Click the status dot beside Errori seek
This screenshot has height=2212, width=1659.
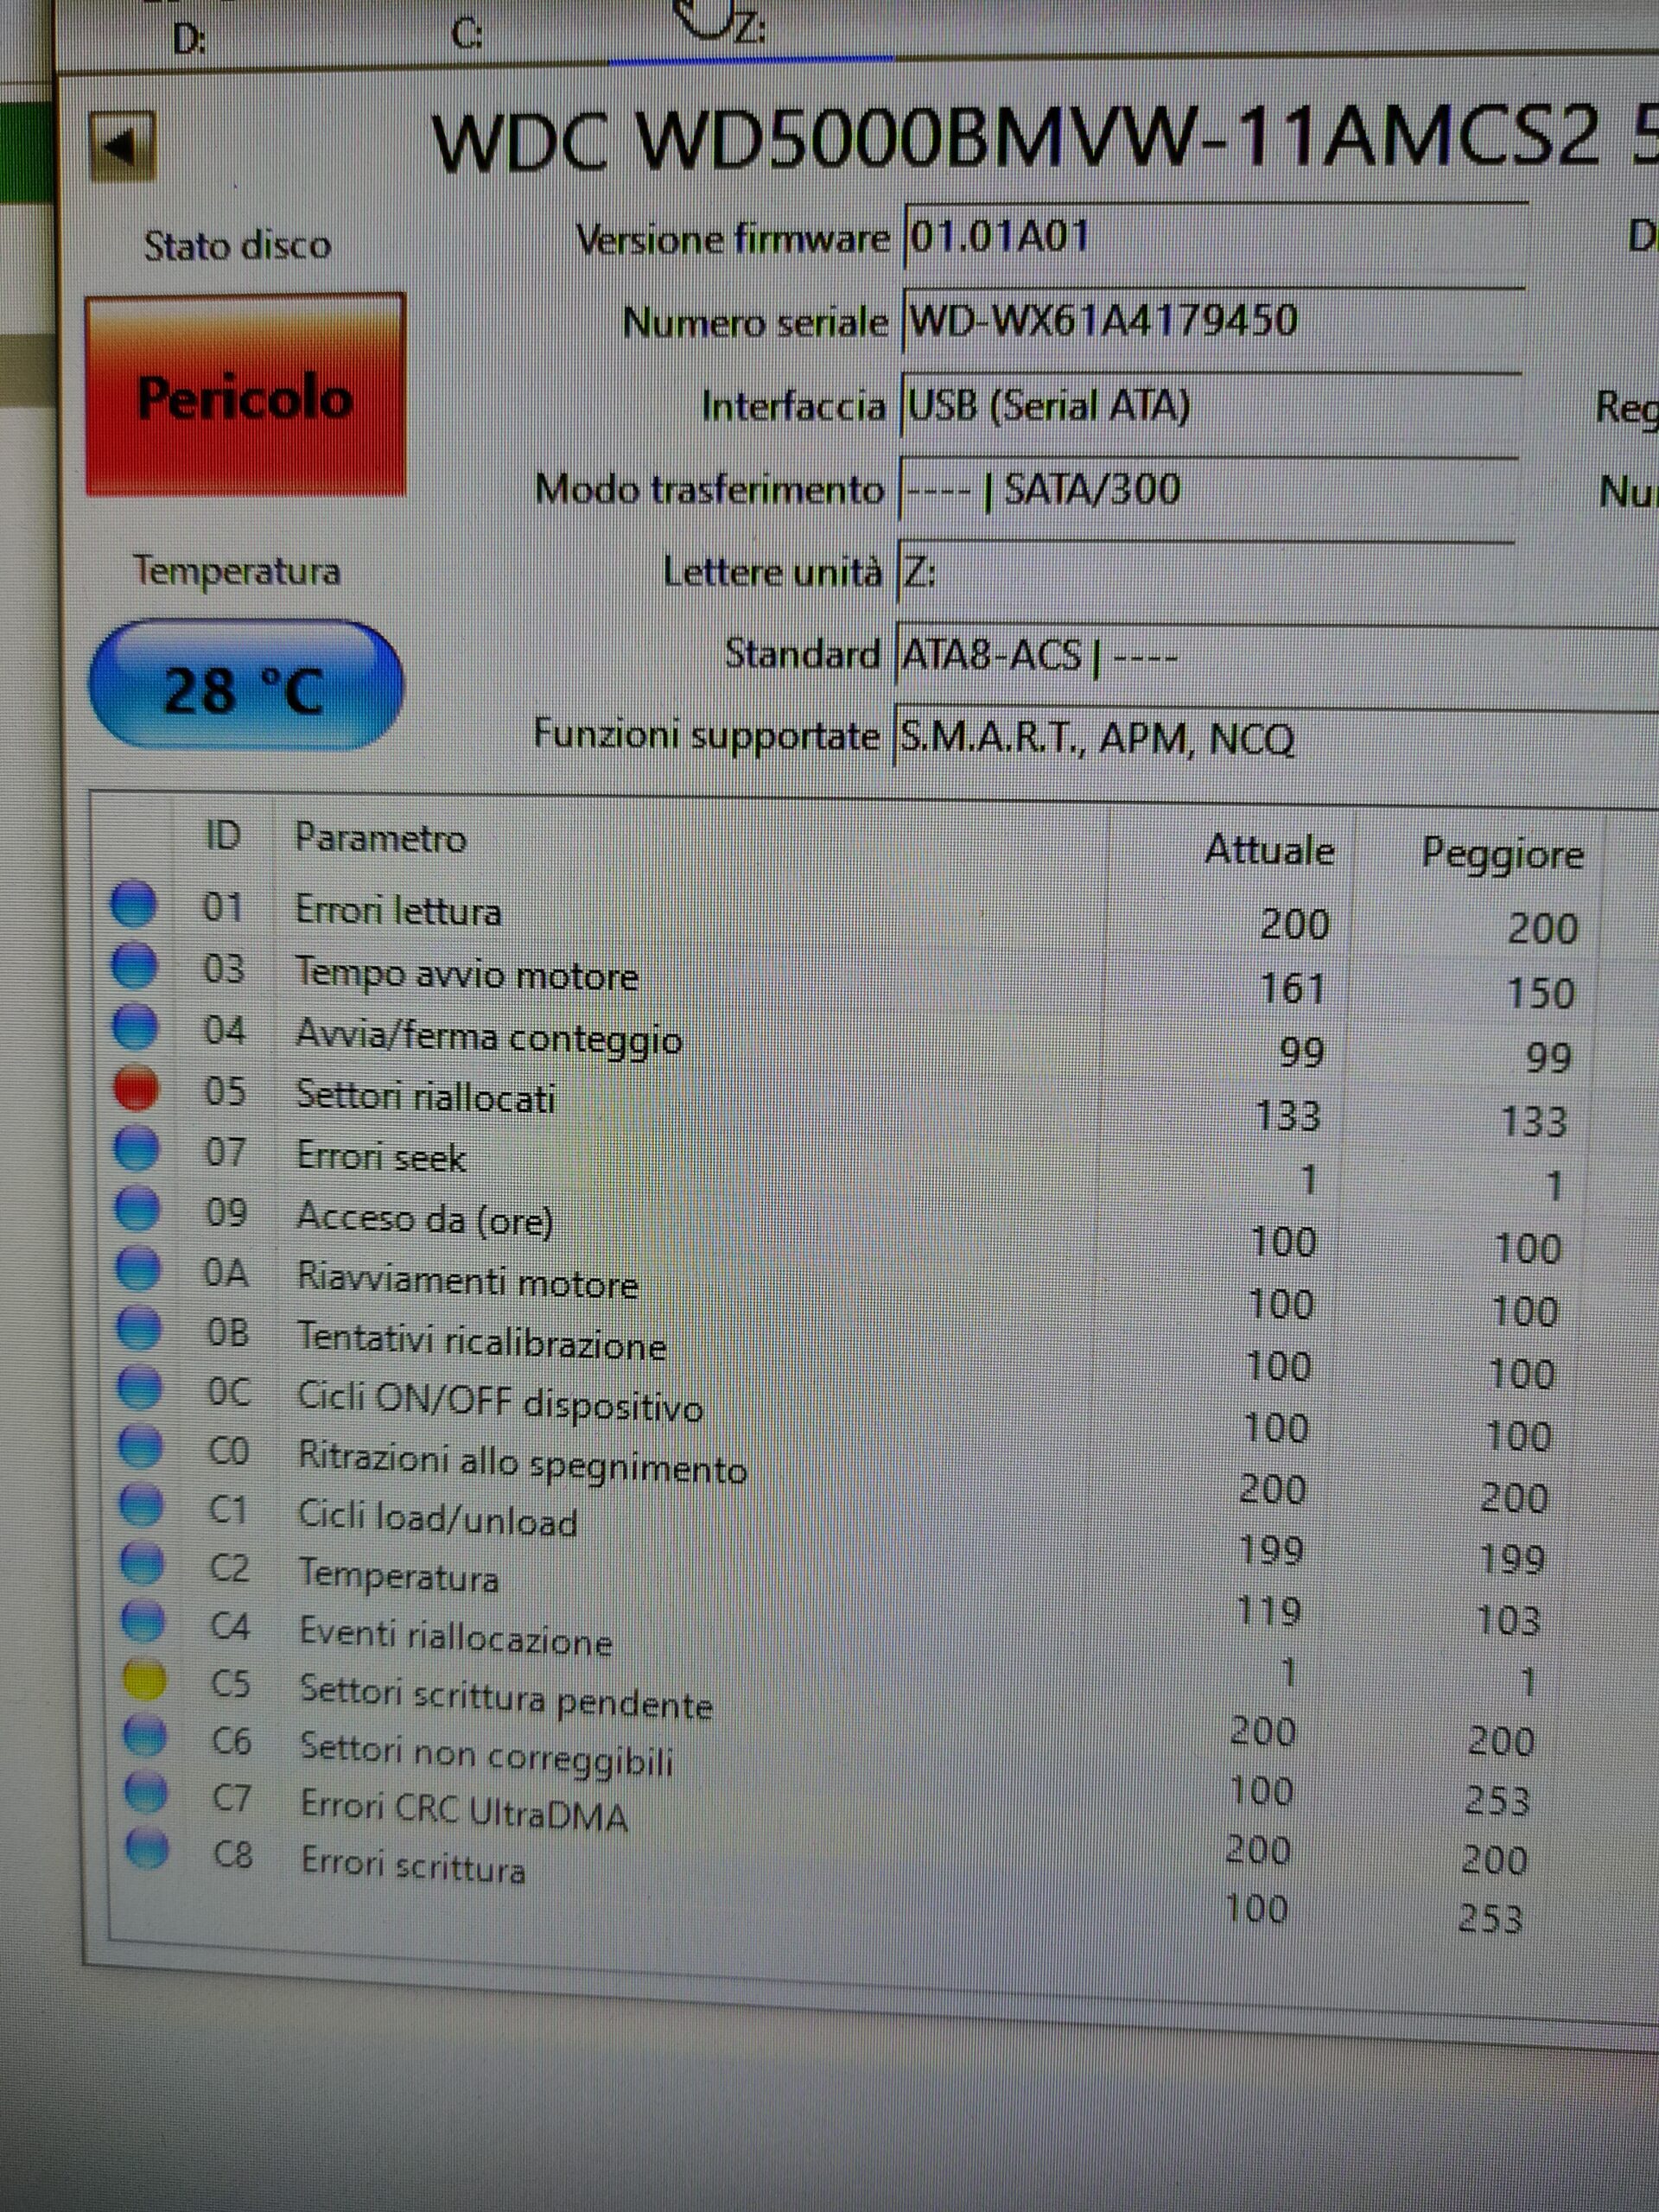(x=138, y=1149)
